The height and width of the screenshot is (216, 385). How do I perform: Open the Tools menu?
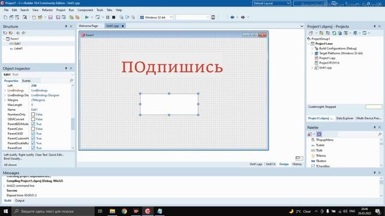(x=100, y=10)
